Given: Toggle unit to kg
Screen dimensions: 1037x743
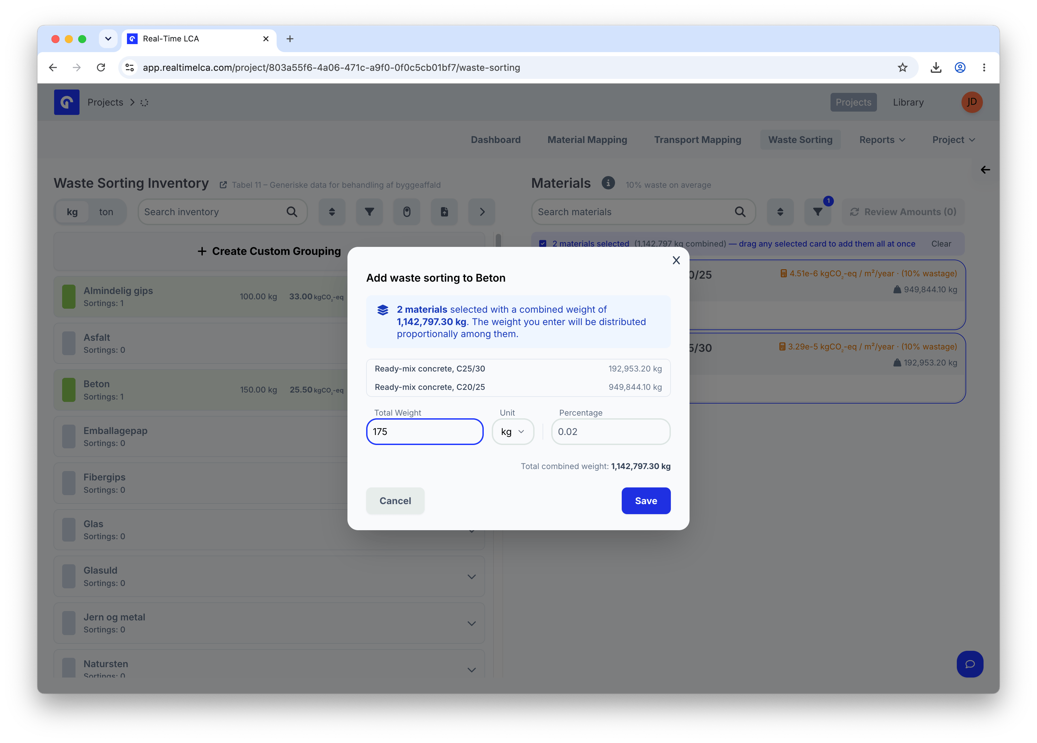Looking at the screenshot, I should pyautogui.click(x=72, y=212).
